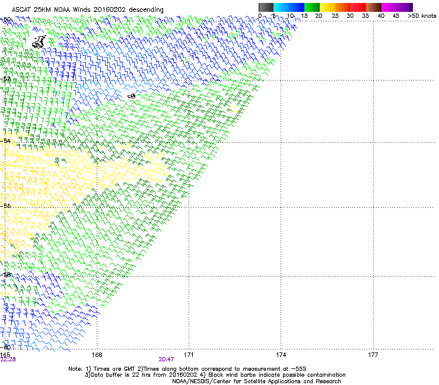
Task: Select the yellow 20-25 knots color swatch
Action: [x=328, y=7]
